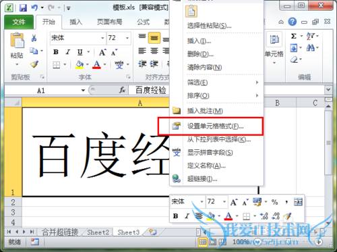The height and width of the screenshot is (252, 337).
Task: Switch to the 插入 ribbon tab
Action: tap(75, 22)
